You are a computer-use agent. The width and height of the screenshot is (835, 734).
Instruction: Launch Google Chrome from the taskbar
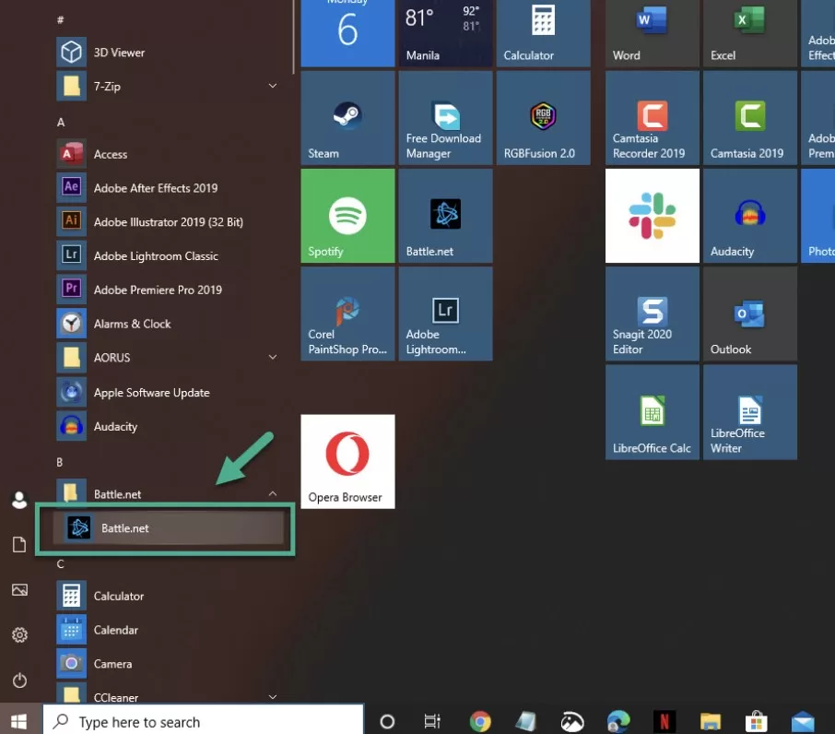[480, 722]
